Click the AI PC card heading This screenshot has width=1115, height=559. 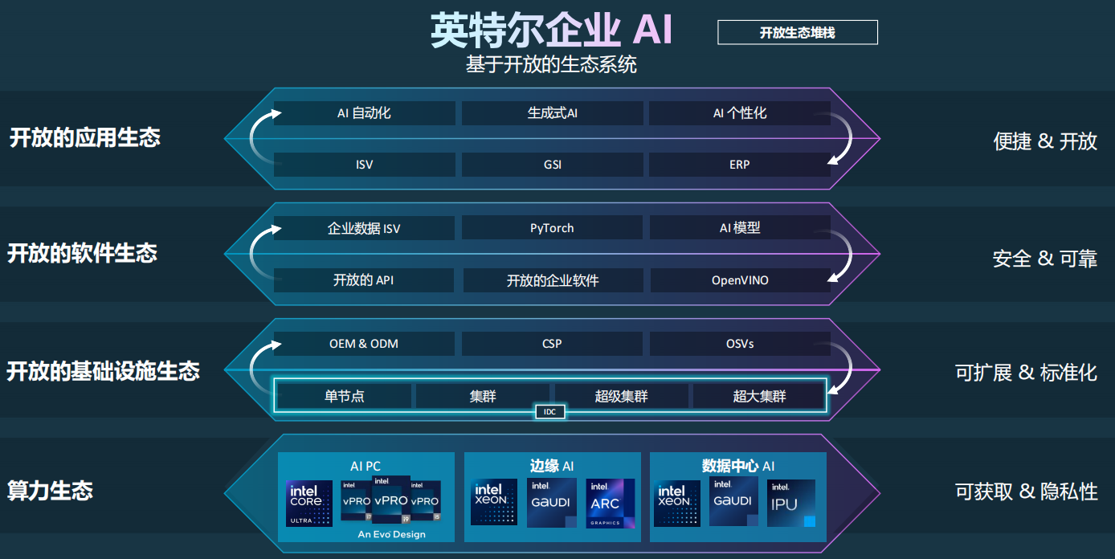pos(366,466)
